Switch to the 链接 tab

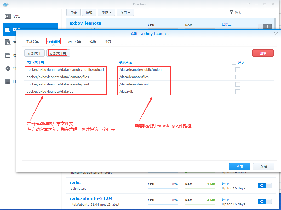93,41
